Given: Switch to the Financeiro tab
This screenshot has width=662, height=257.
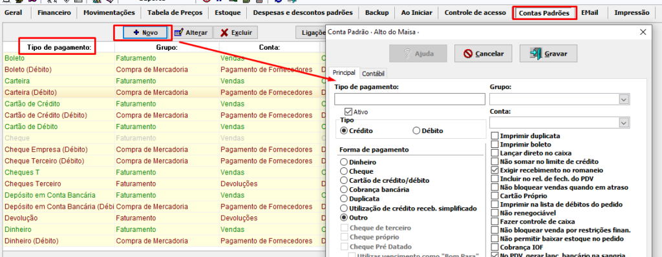Looking at the screenshot, I should point(54,13).
